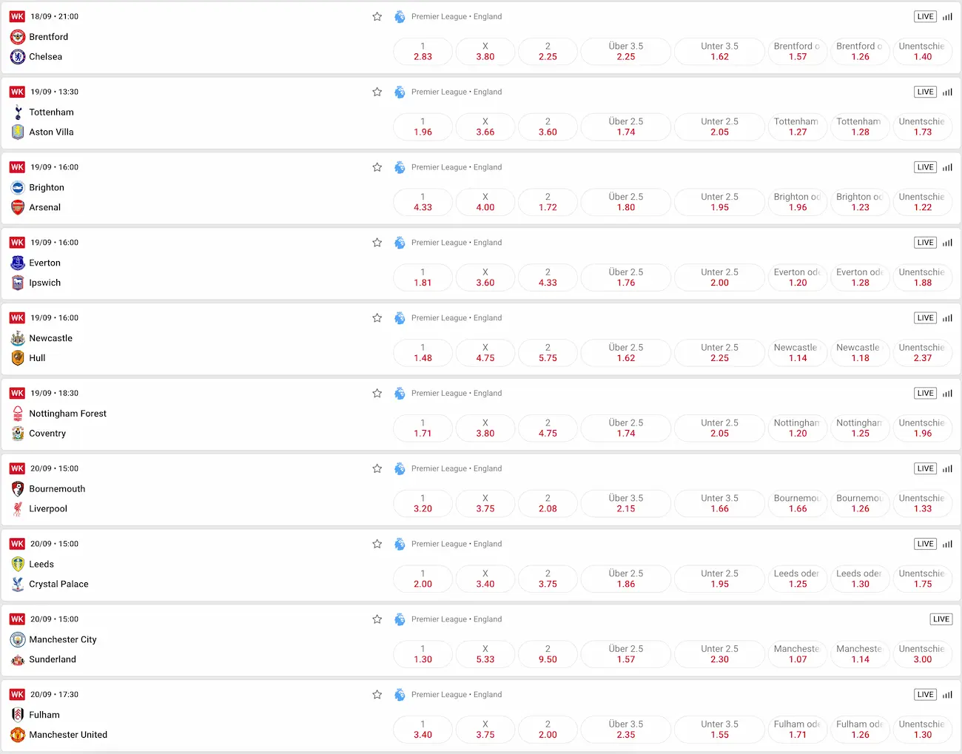Open Premier League • England link in Tottenham row
This screenshot has height=754, width=962.
pos(457,92)
